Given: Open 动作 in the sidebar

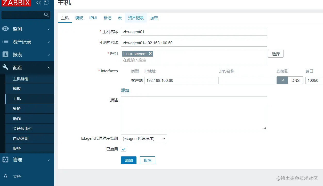Looking at the screenshot, I should 30,119.
